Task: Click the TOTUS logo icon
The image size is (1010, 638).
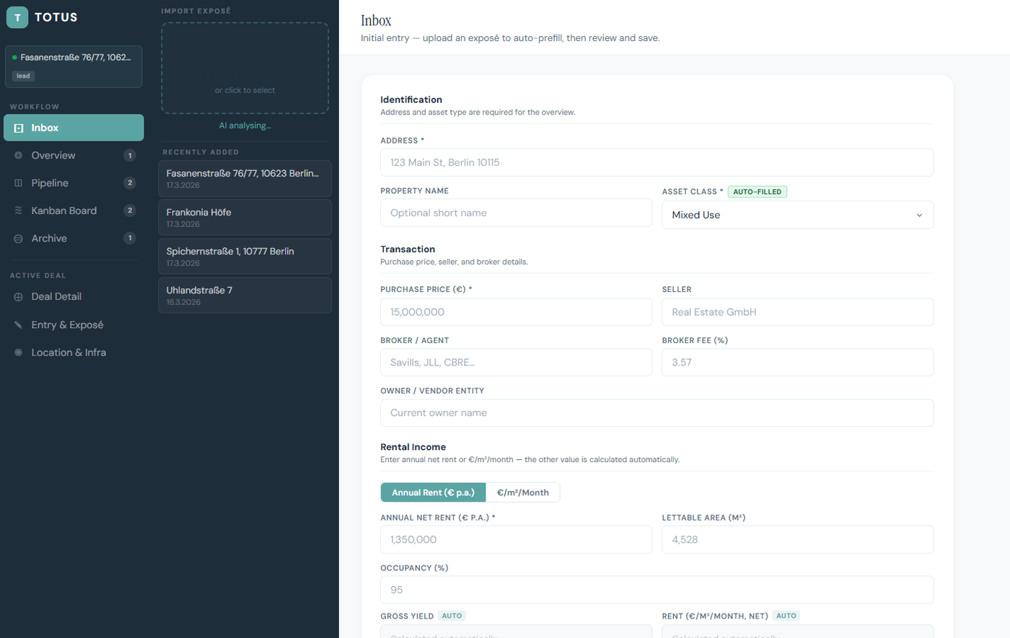Action: coord(17,17)
